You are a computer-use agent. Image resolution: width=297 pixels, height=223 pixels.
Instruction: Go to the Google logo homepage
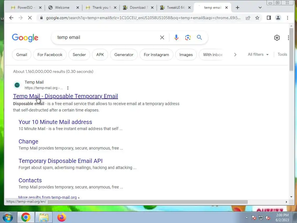pos(25,37)
